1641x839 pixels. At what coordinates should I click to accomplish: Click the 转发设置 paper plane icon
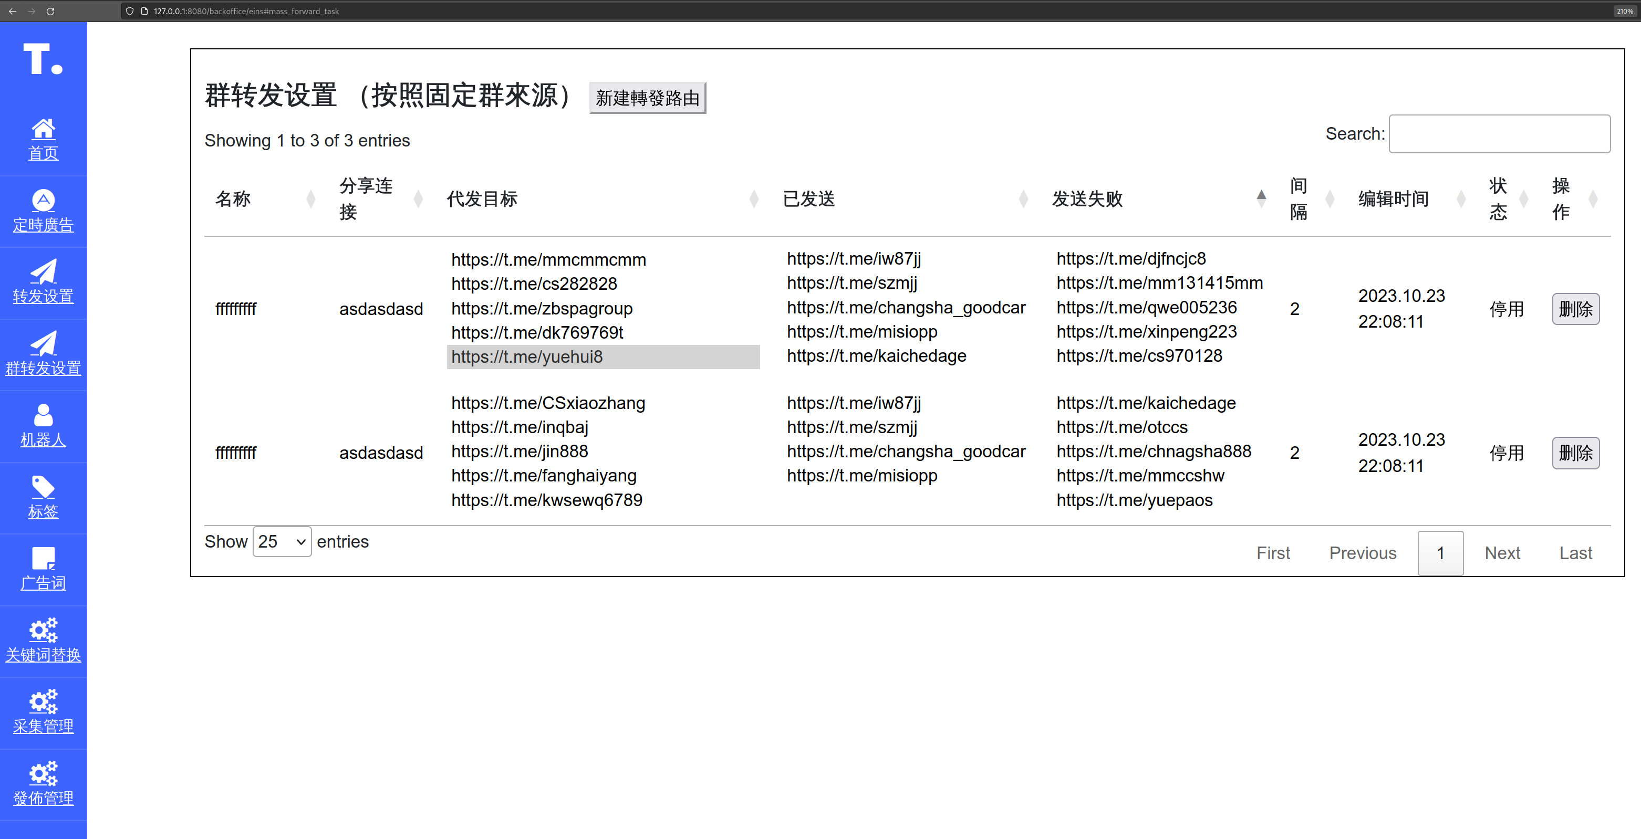[43, 272]
